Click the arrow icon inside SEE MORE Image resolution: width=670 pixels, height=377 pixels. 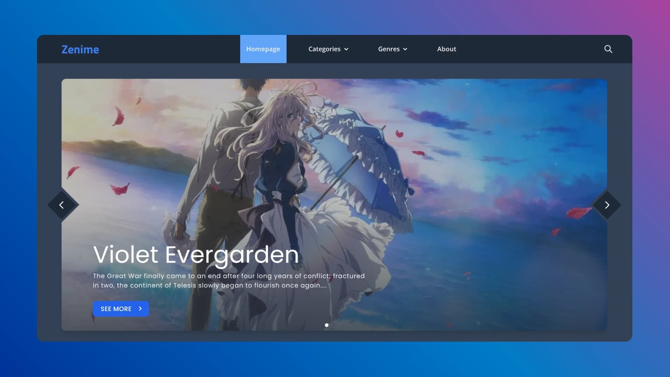(x=140, y=309)
